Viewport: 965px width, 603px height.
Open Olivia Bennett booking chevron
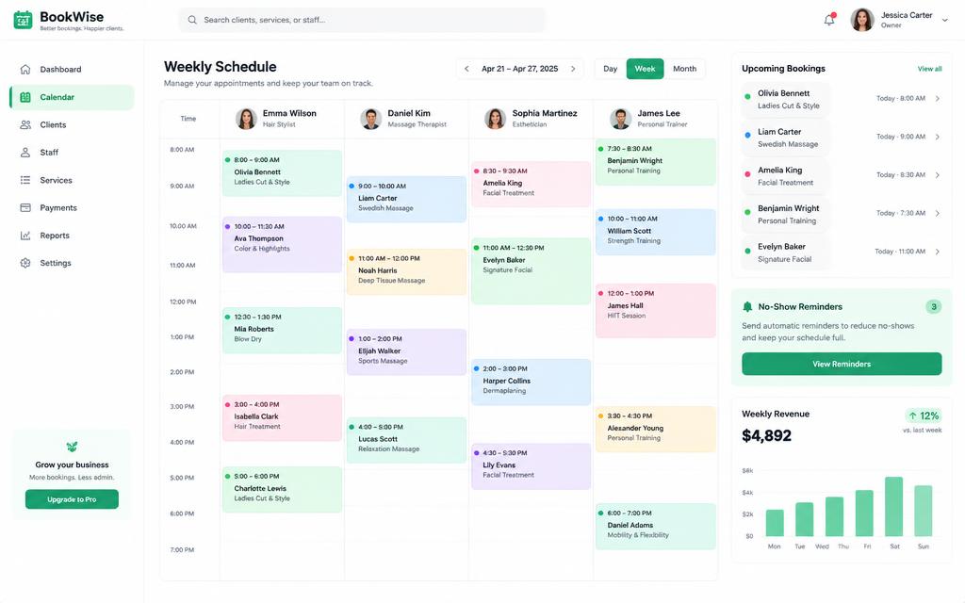coord(938,98)
